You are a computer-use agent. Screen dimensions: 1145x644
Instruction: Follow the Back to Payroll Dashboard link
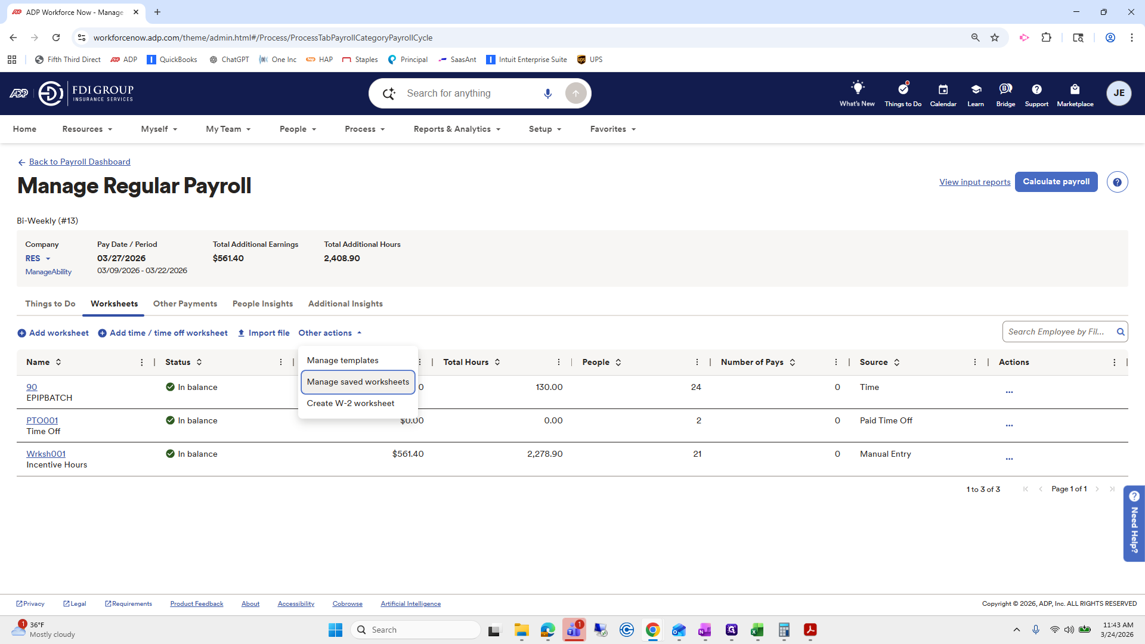coord(79,162)
